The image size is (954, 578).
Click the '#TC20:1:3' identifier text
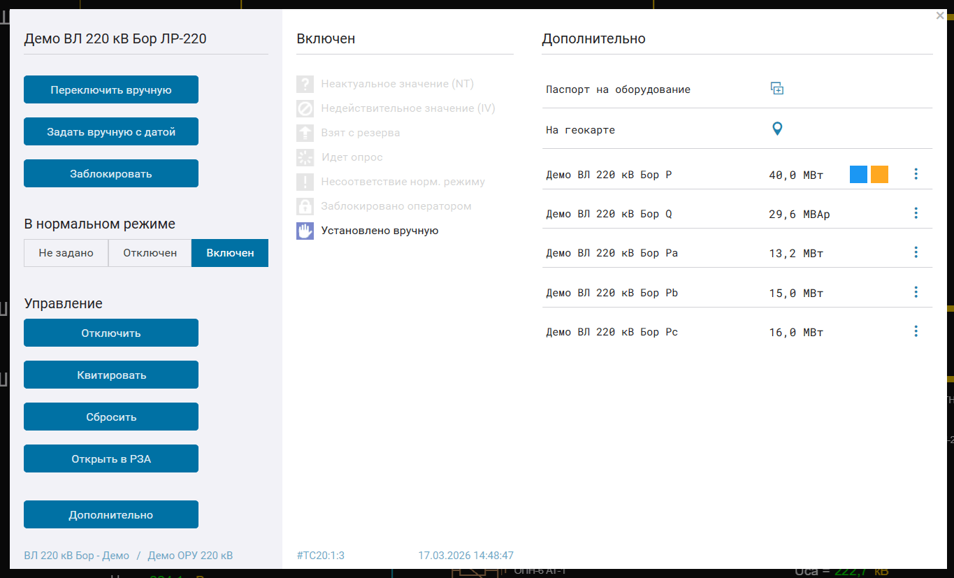coord(321,556)
